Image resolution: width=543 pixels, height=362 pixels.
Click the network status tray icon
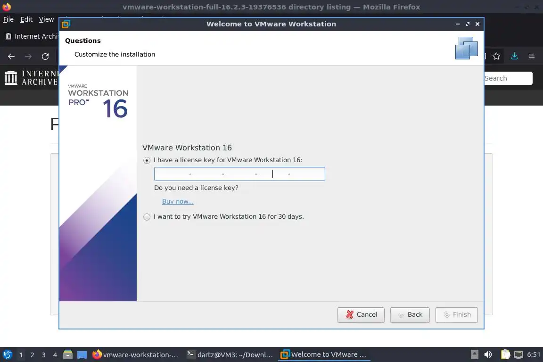point(518,354)
